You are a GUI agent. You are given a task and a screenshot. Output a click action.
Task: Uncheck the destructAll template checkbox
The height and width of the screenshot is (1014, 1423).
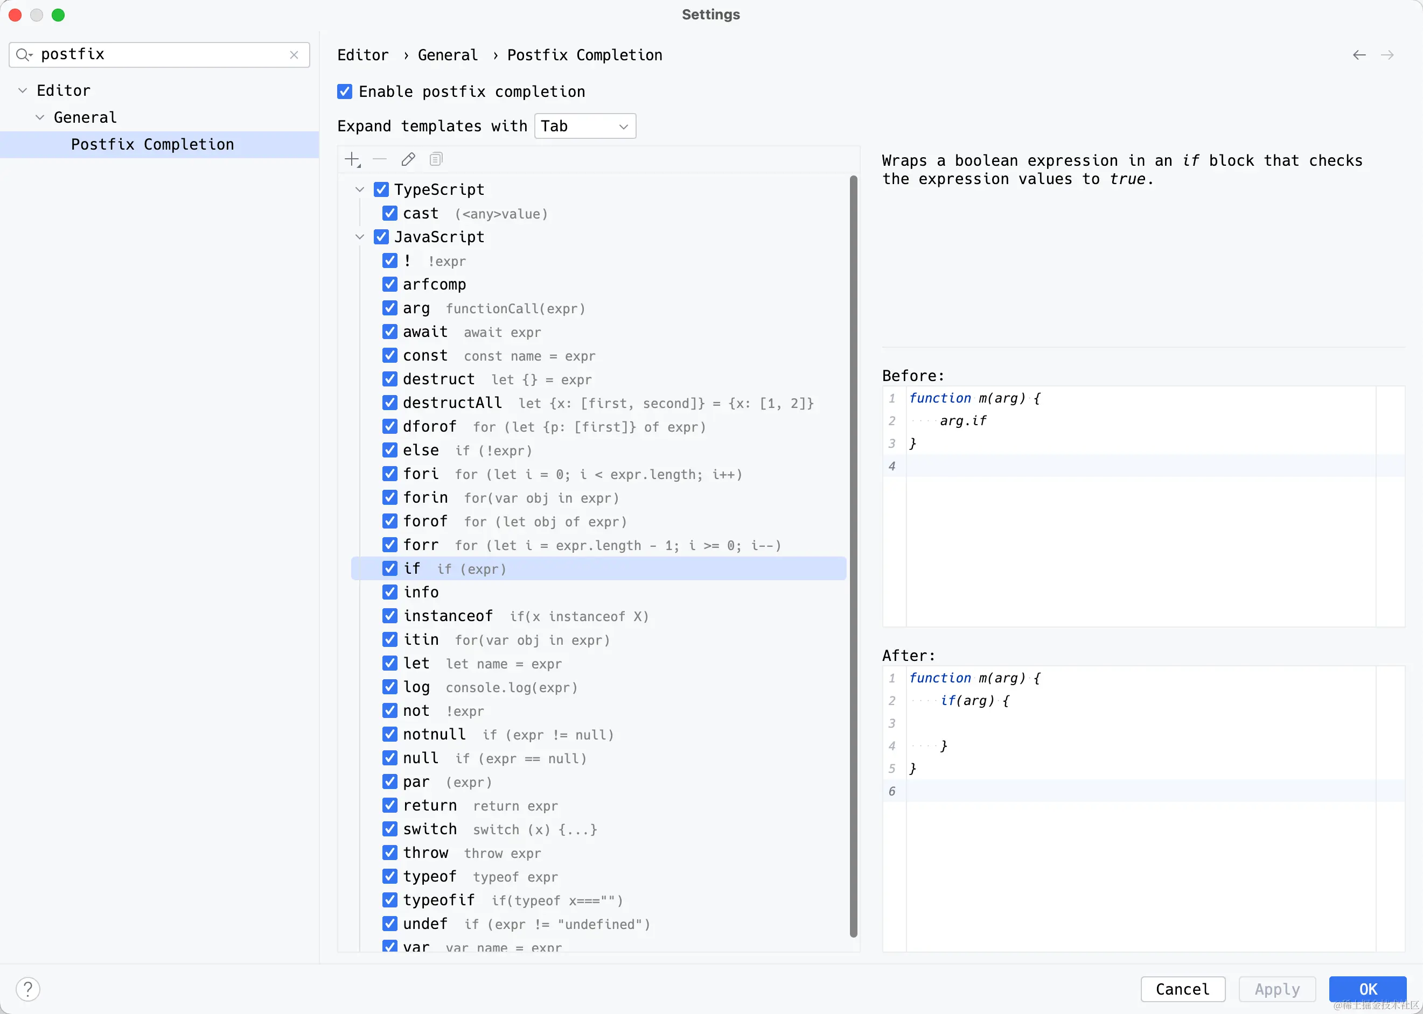(x=390, y=403)
